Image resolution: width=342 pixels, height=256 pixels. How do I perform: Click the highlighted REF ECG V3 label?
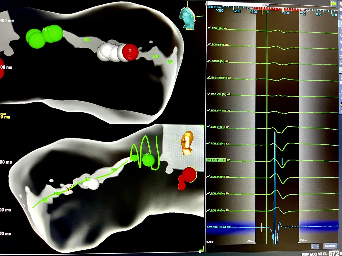[x=216, y=160]
